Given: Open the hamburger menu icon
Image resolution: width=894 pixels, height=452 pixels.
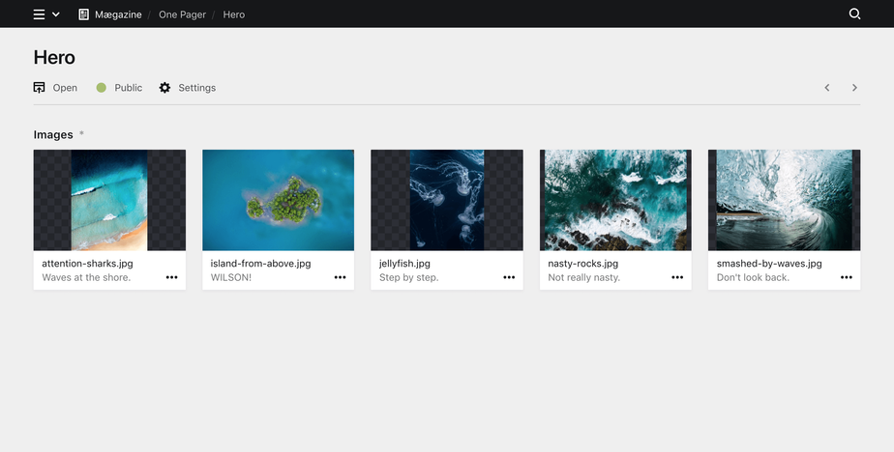Looking at the screenshot, I should [x=39, y=14].
